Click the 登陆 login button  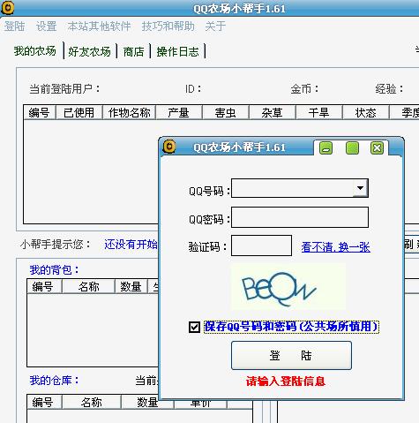click(x=291, y=356)
